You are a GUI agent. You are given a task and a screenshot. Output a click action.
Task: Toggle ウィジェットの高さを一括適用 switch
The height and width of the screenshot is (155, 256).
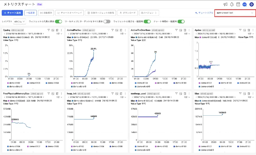point(147,21)
